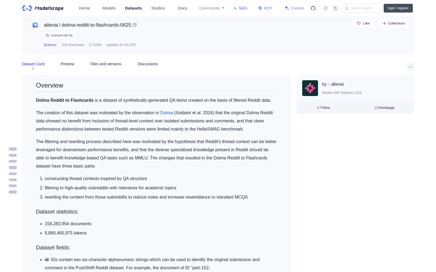The height and width of the screenshot is (272, 436).
Task: Open Civision from the top bar
Action: pos(294,8)
